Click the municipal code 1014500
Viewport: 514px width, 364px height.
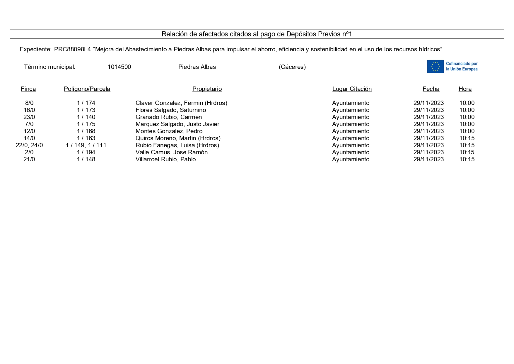[x=119, y=67]
